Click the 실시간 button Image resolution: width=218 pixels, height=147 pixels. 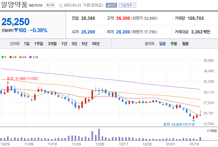pyautogui.click(x=111, y=5)
